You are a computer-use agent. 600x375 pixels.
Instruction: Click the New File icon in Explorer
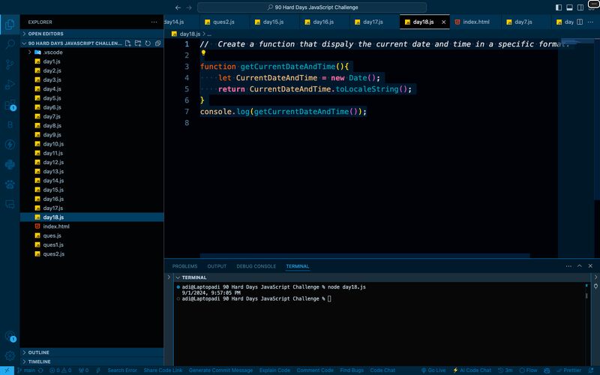[x=128, y=43]
